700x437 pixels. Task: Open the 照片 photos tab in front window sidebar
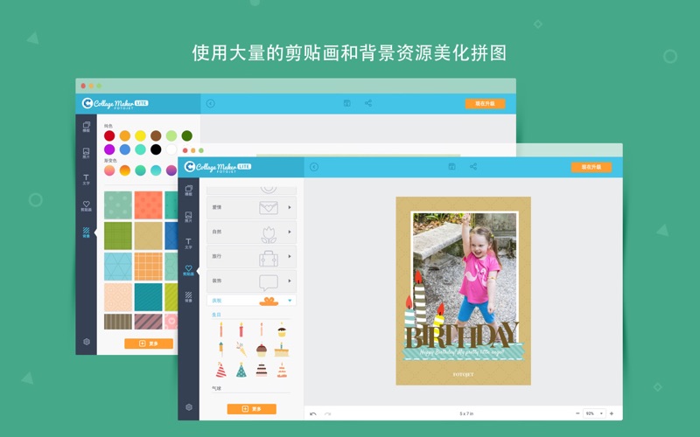click(188, 217)
